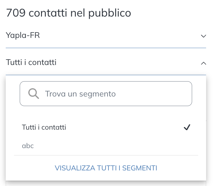Close the segment list using its caret

point(204,63)
